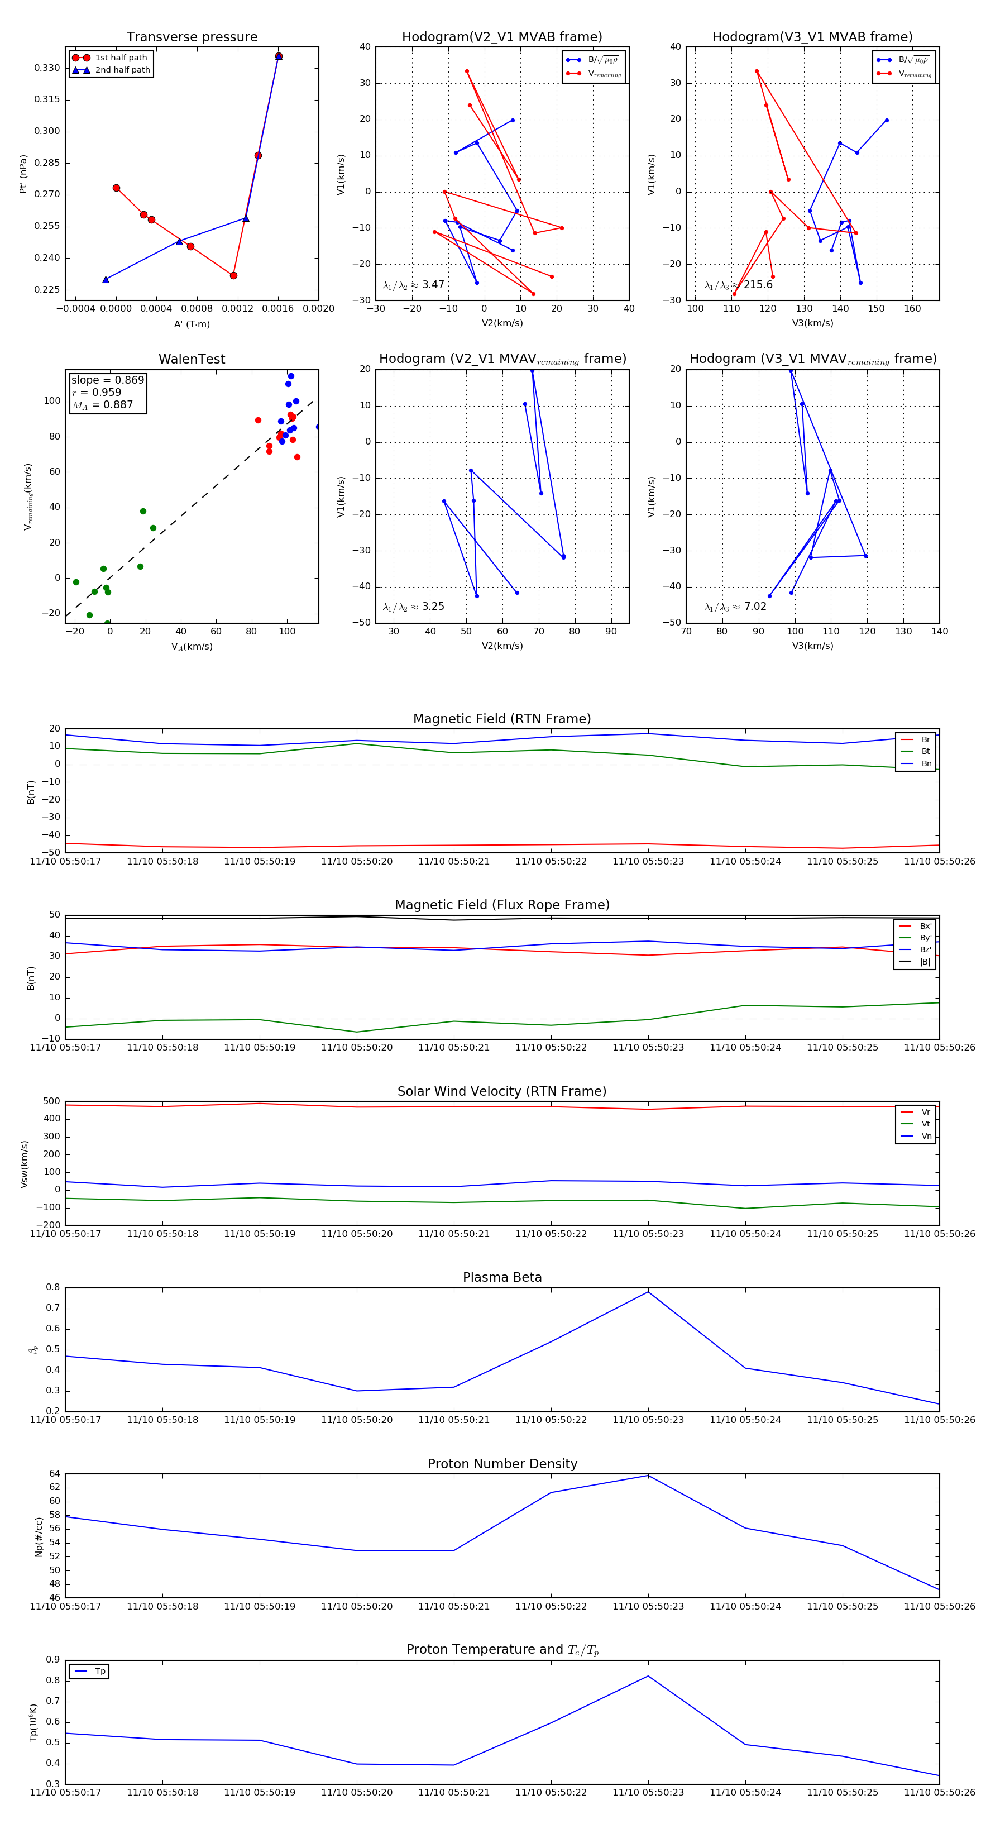
Task: Click the "Tp(10^6K)" y-axis label
Action: coord(33,1722)
